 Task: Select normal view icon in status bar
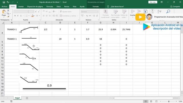point(146,101)
